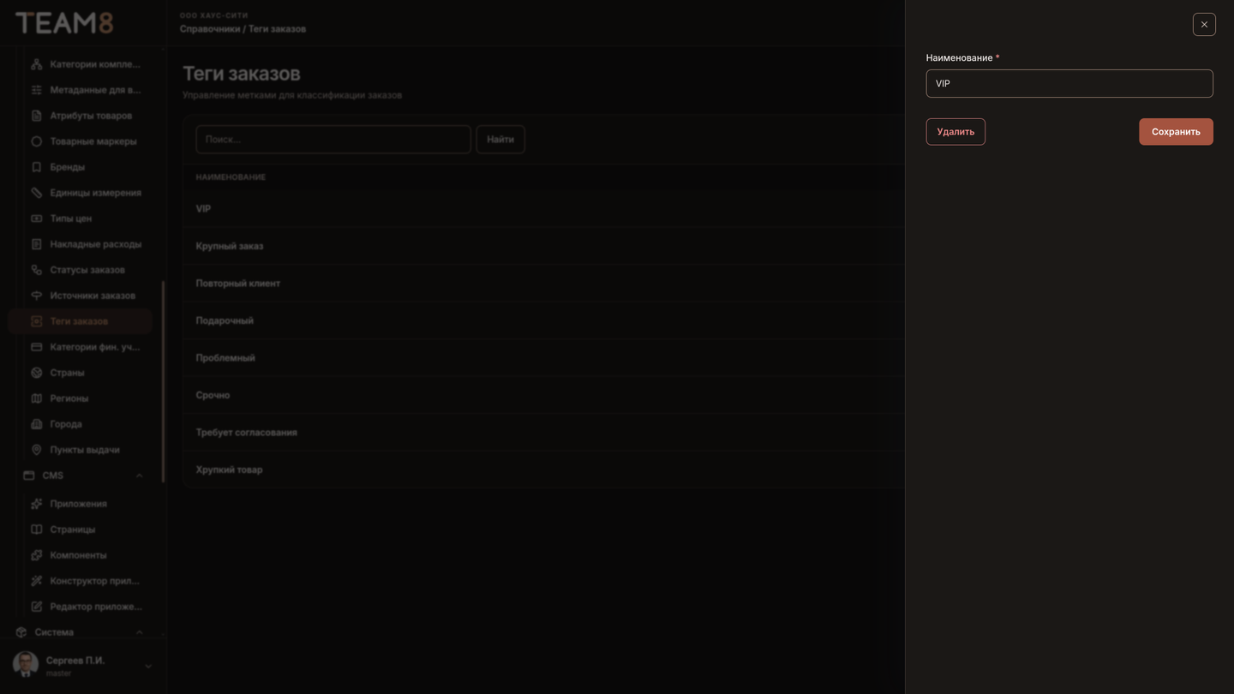Click the Регионы map icon
This screenshot has height=694, width=1234.
point(36,398)
